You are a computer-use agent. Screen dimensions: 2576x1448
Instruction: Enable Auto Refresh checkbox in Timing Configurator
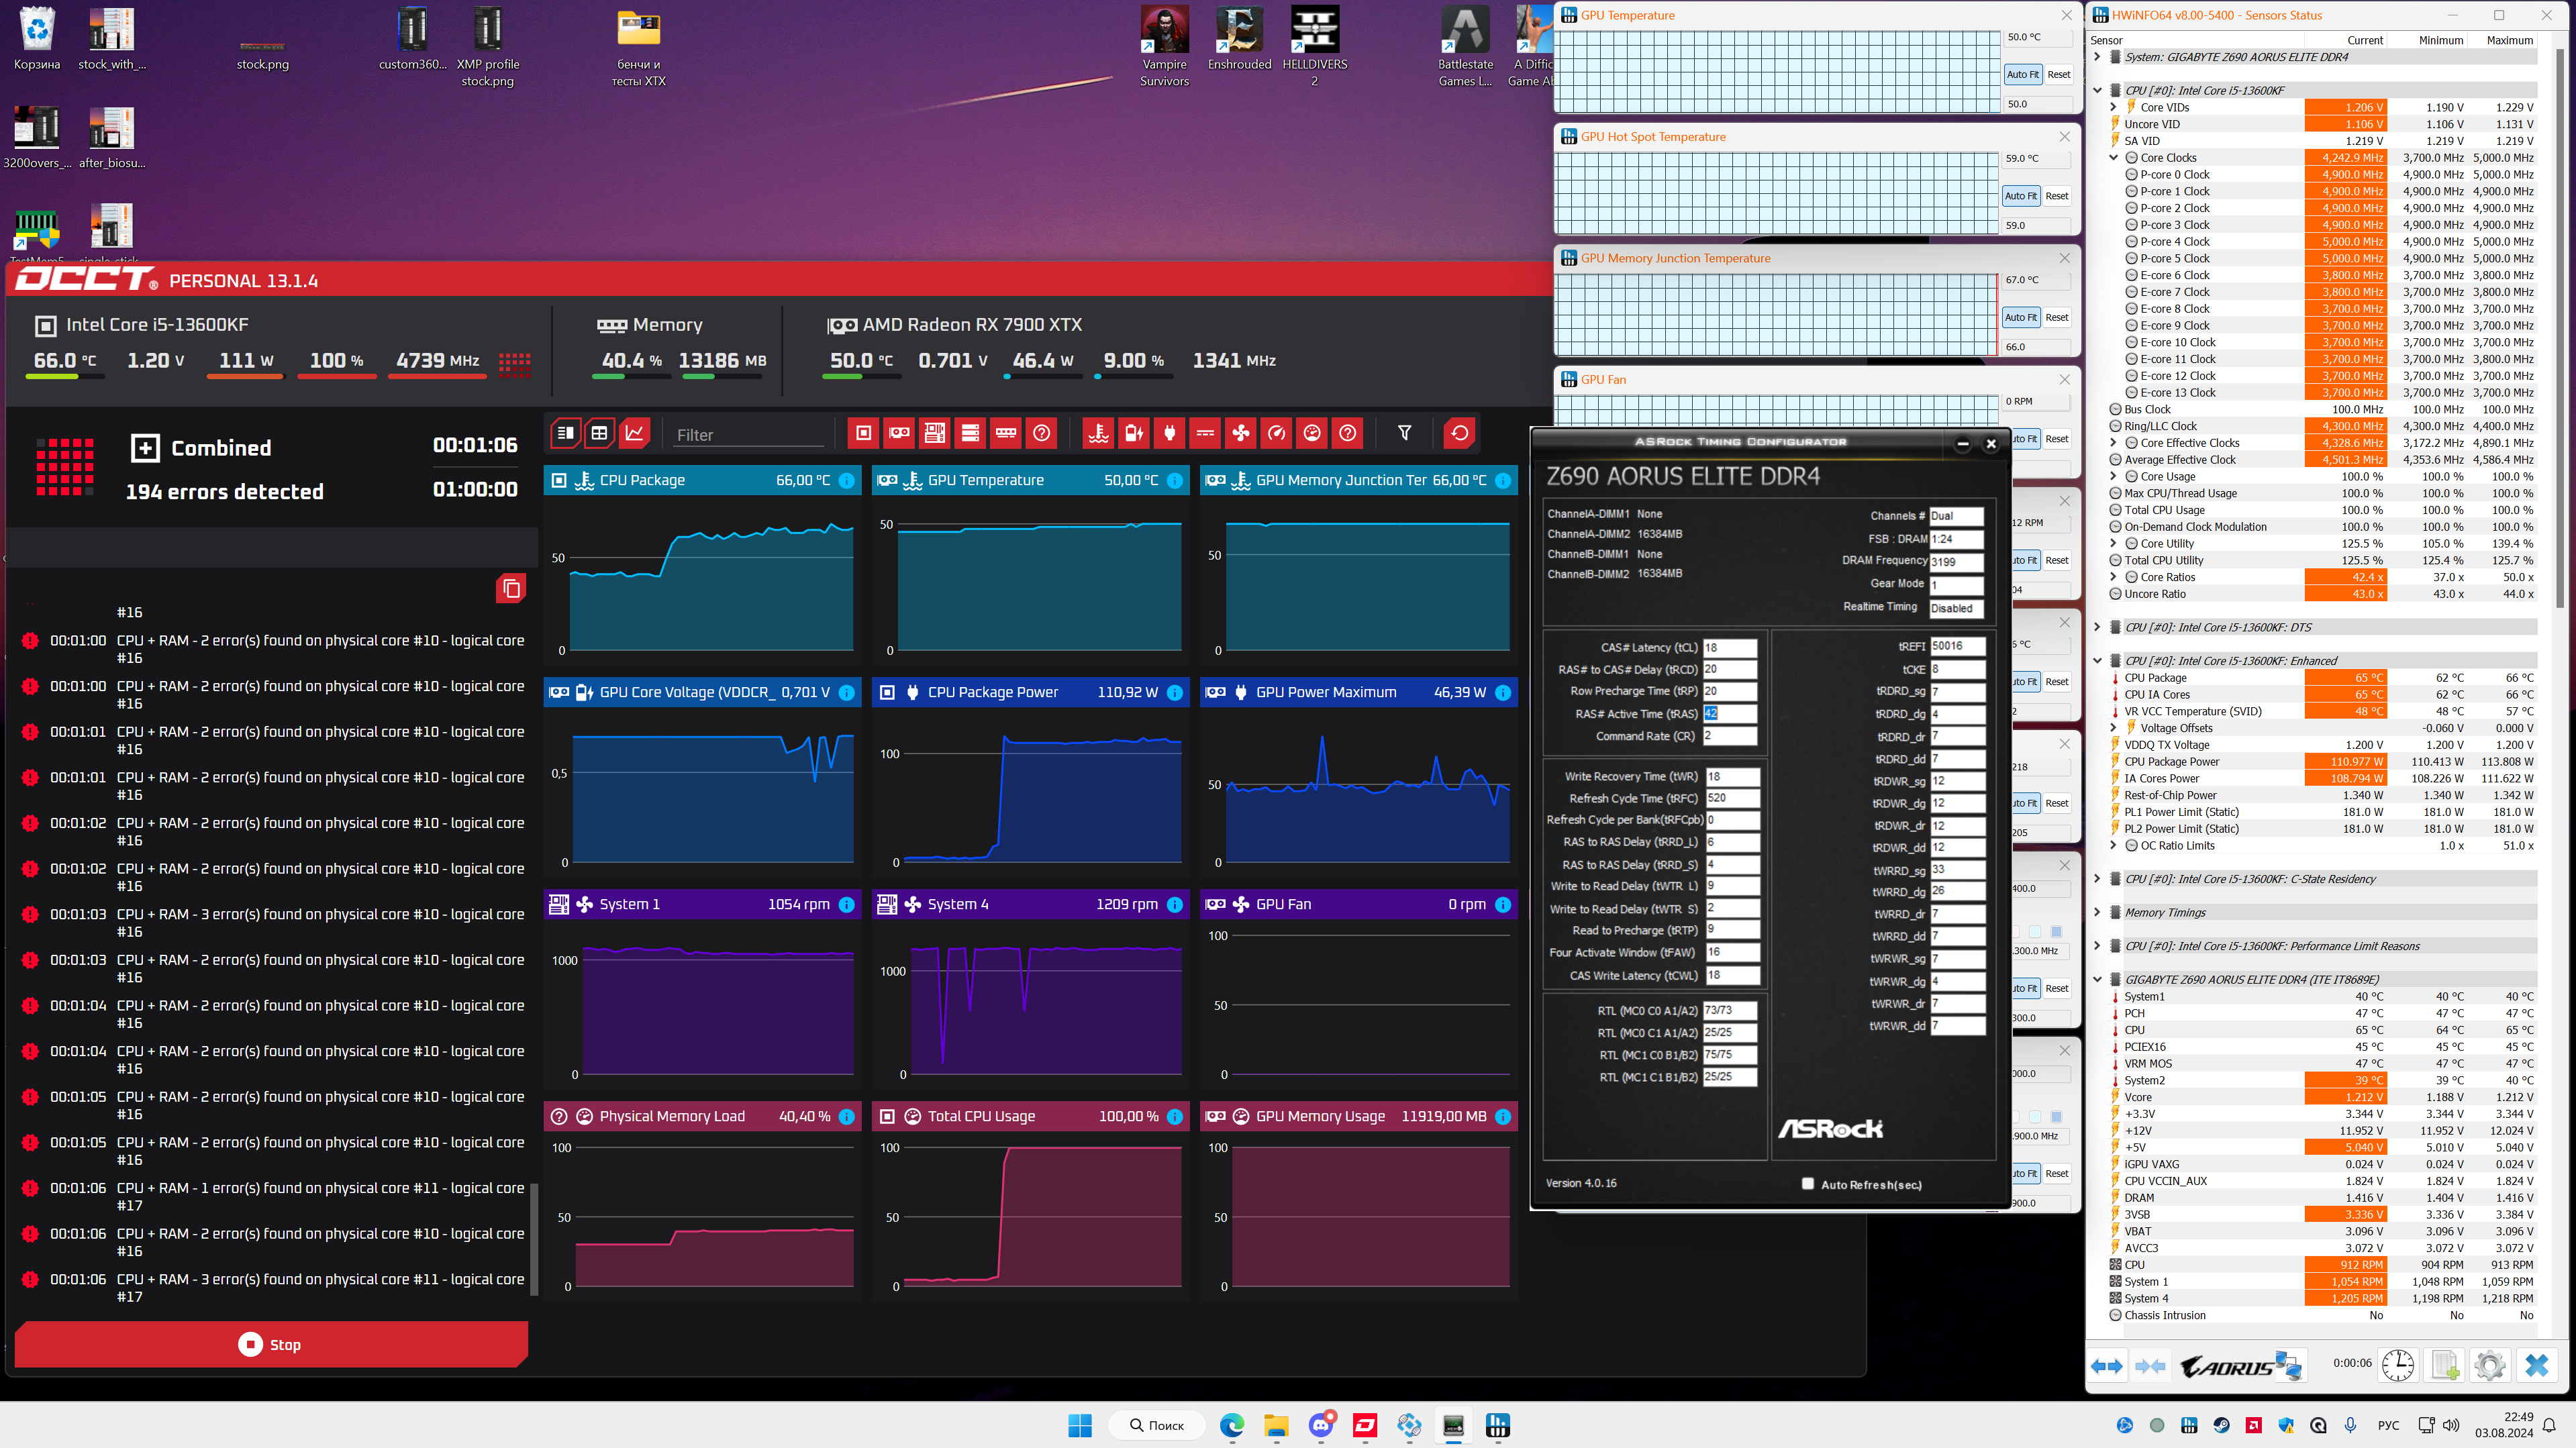[1807, 1184]
